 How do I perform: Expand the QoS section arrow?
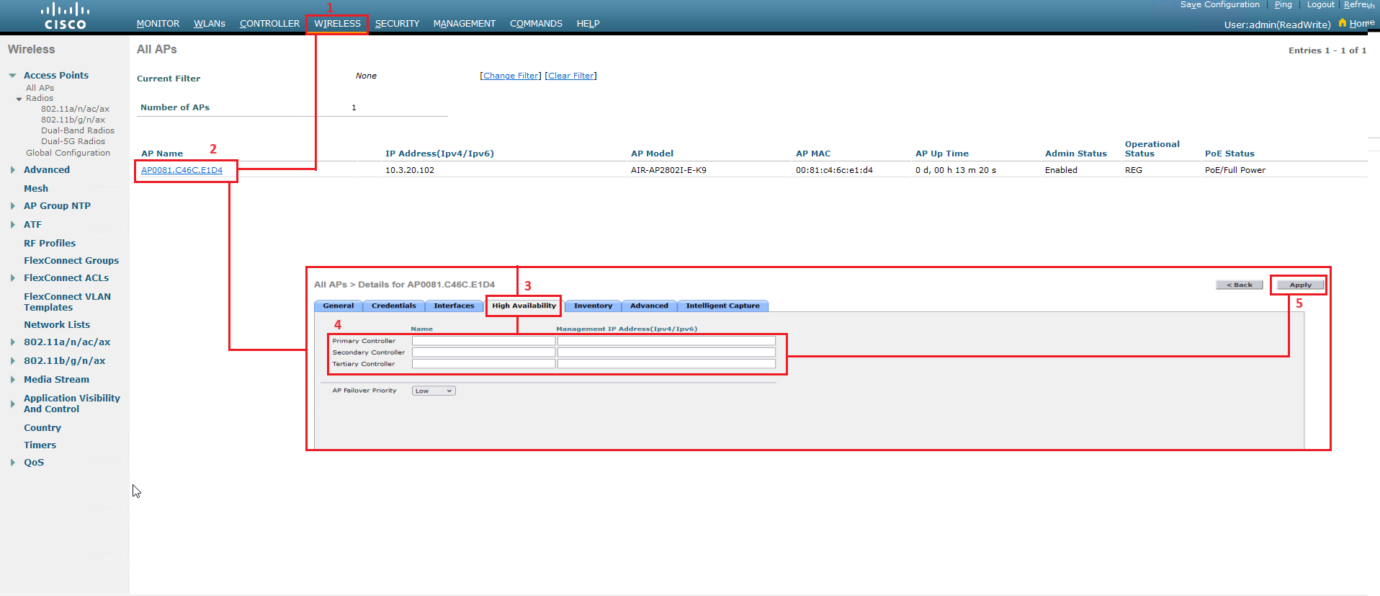(x=13, y=463)
